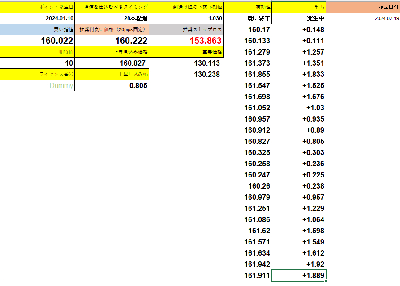Click the red stop loss value 153.863
400x286 pixels.
click(186, 41)
